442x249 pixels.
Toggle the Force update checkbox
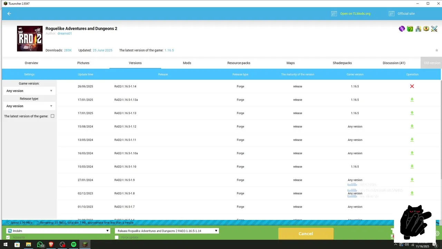pos(117,237)
